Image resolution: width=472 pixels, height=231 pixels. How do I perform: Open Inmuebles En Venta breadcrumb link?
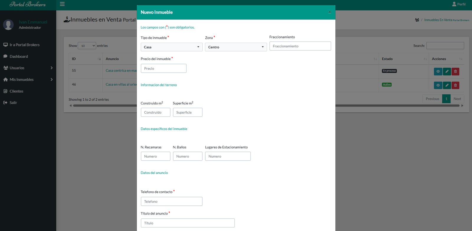[447, 20]
